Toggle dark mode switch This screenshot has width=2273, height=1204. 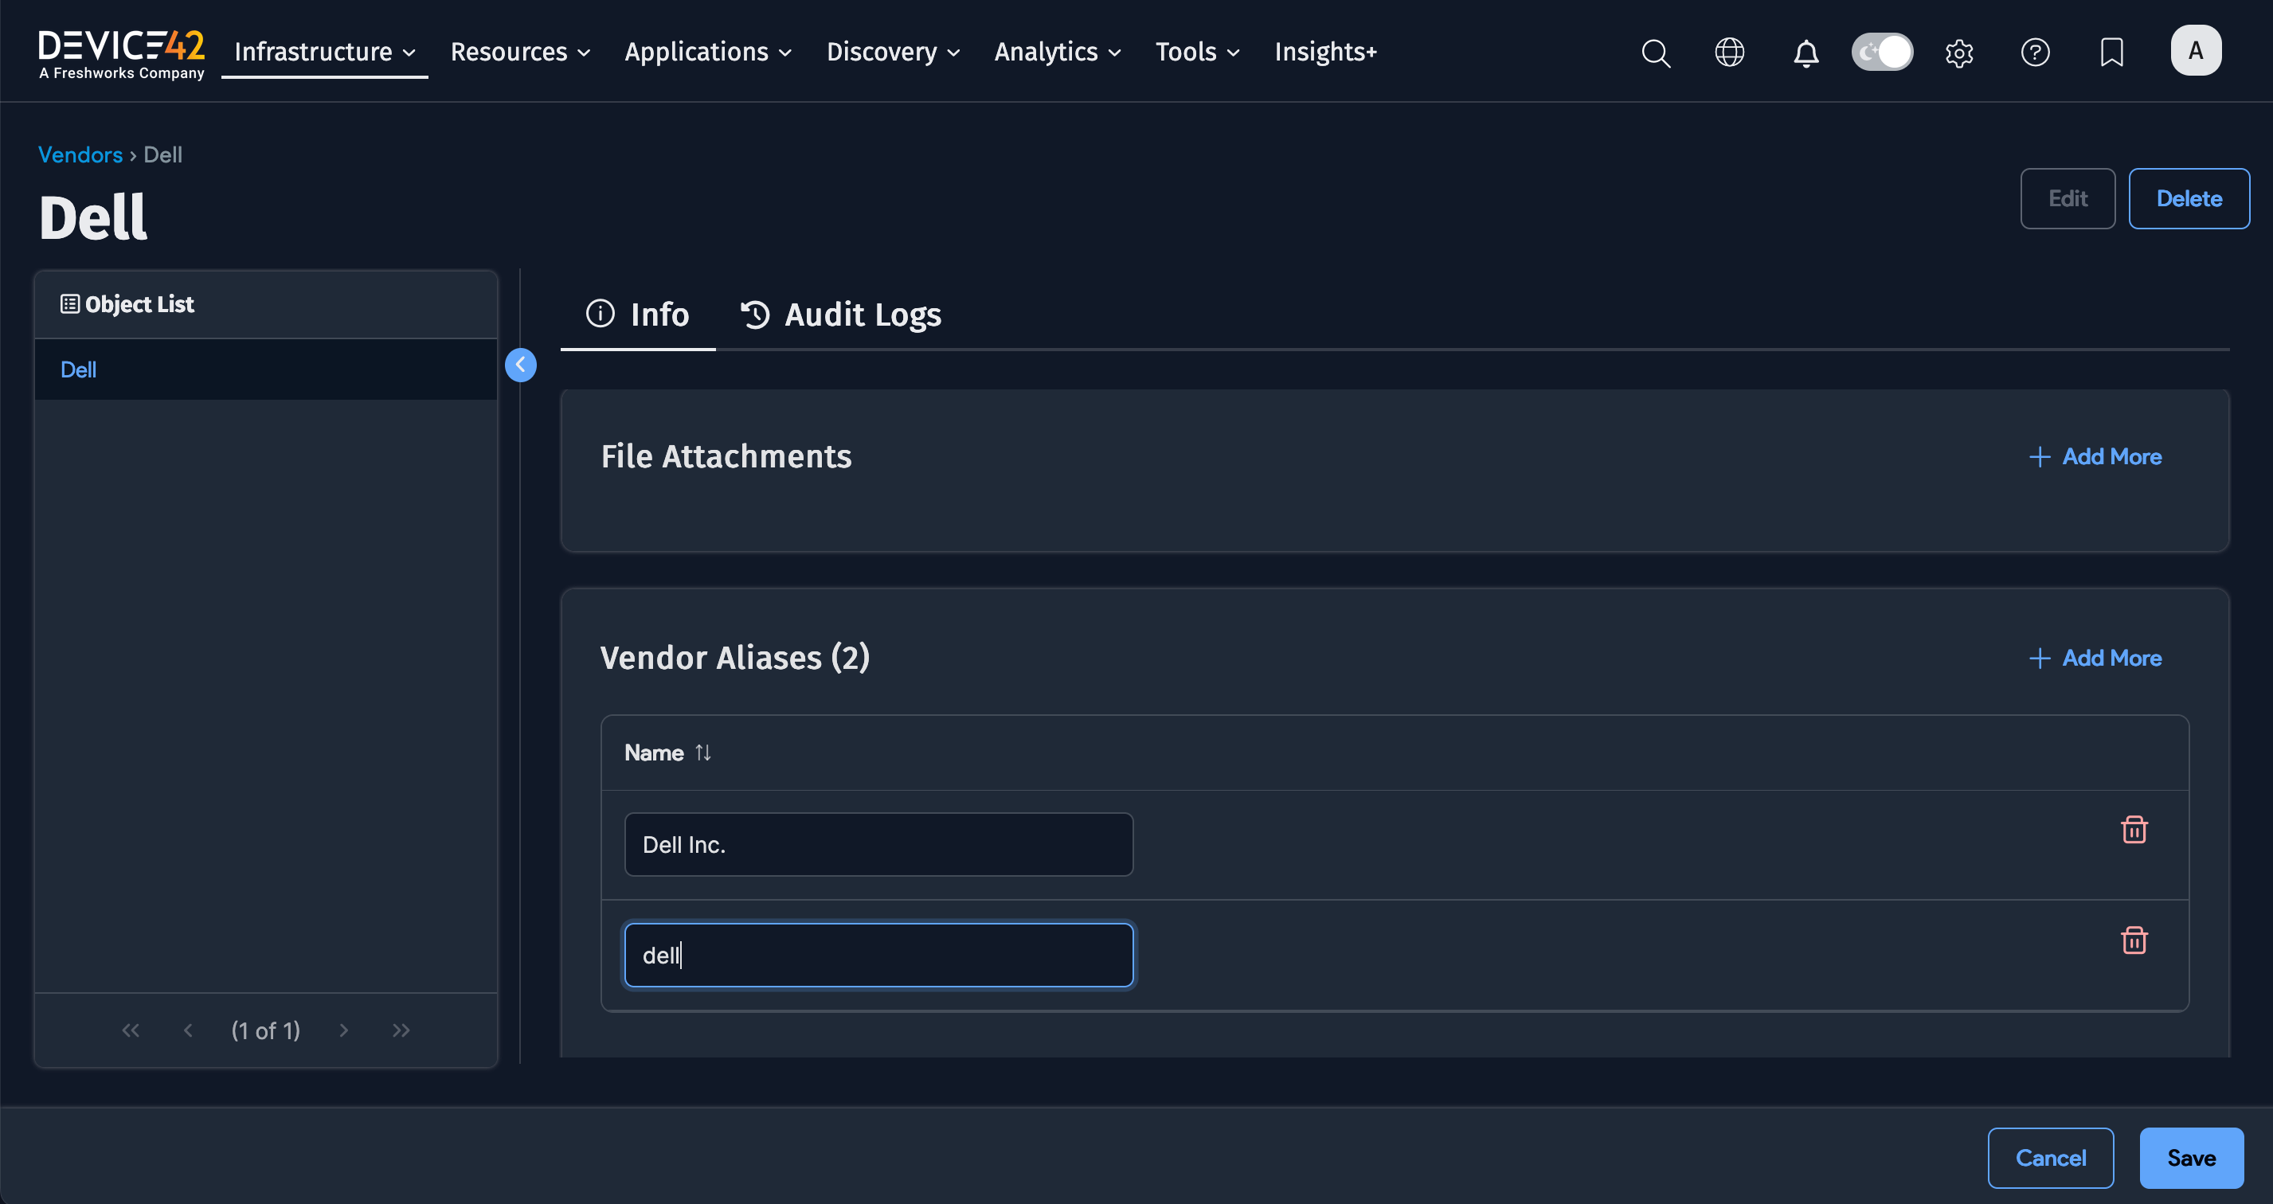1882,52
